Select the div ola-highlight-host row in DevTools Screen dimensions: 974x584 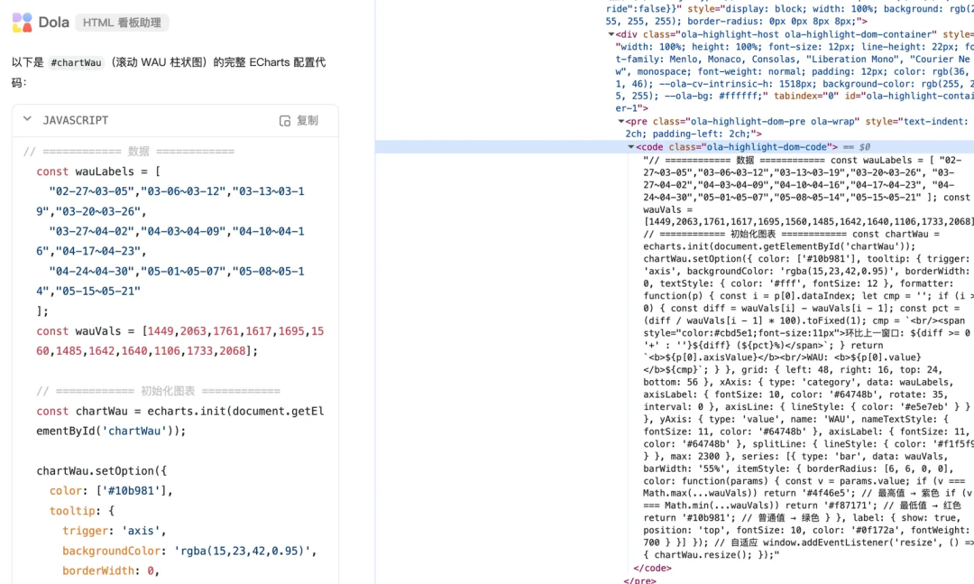pos(795,71)
